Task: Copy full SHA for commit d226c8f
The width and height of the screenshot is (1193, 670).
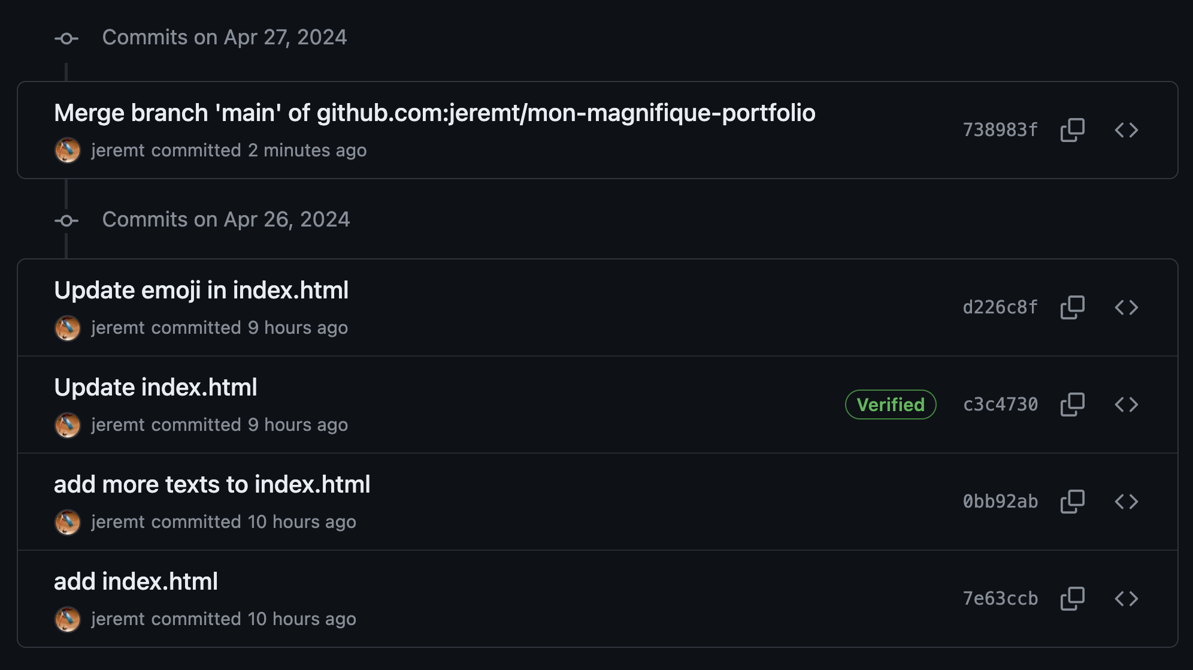Action: 1072,307
